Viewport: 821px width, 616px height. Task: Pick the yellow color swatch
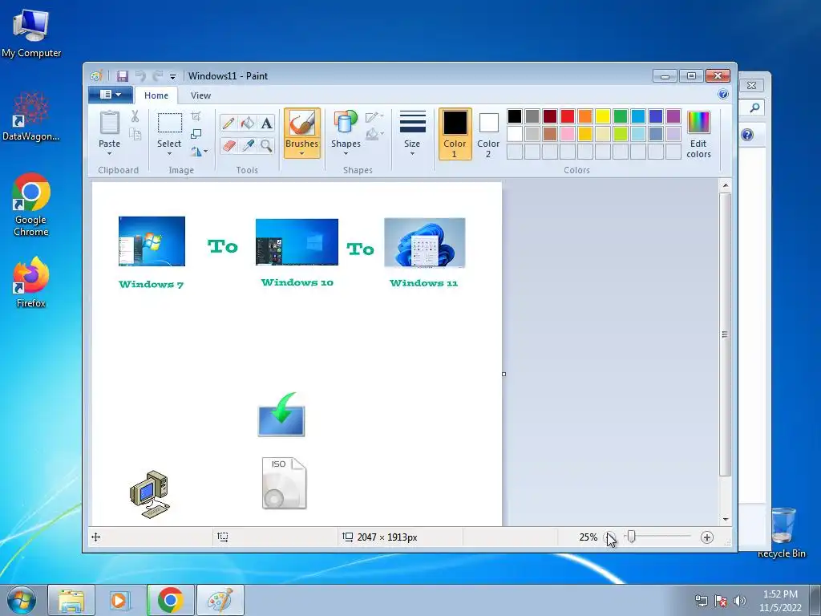(x=603, y=115)
